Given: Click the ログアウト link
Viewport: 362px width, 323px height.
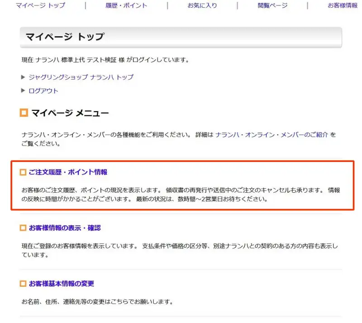Looking at the screenshot, I should (x=43, y=91).
